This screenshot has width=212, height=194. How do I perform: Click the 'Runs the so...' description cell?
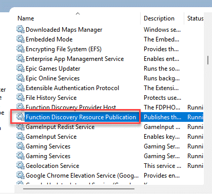point(162,69)
